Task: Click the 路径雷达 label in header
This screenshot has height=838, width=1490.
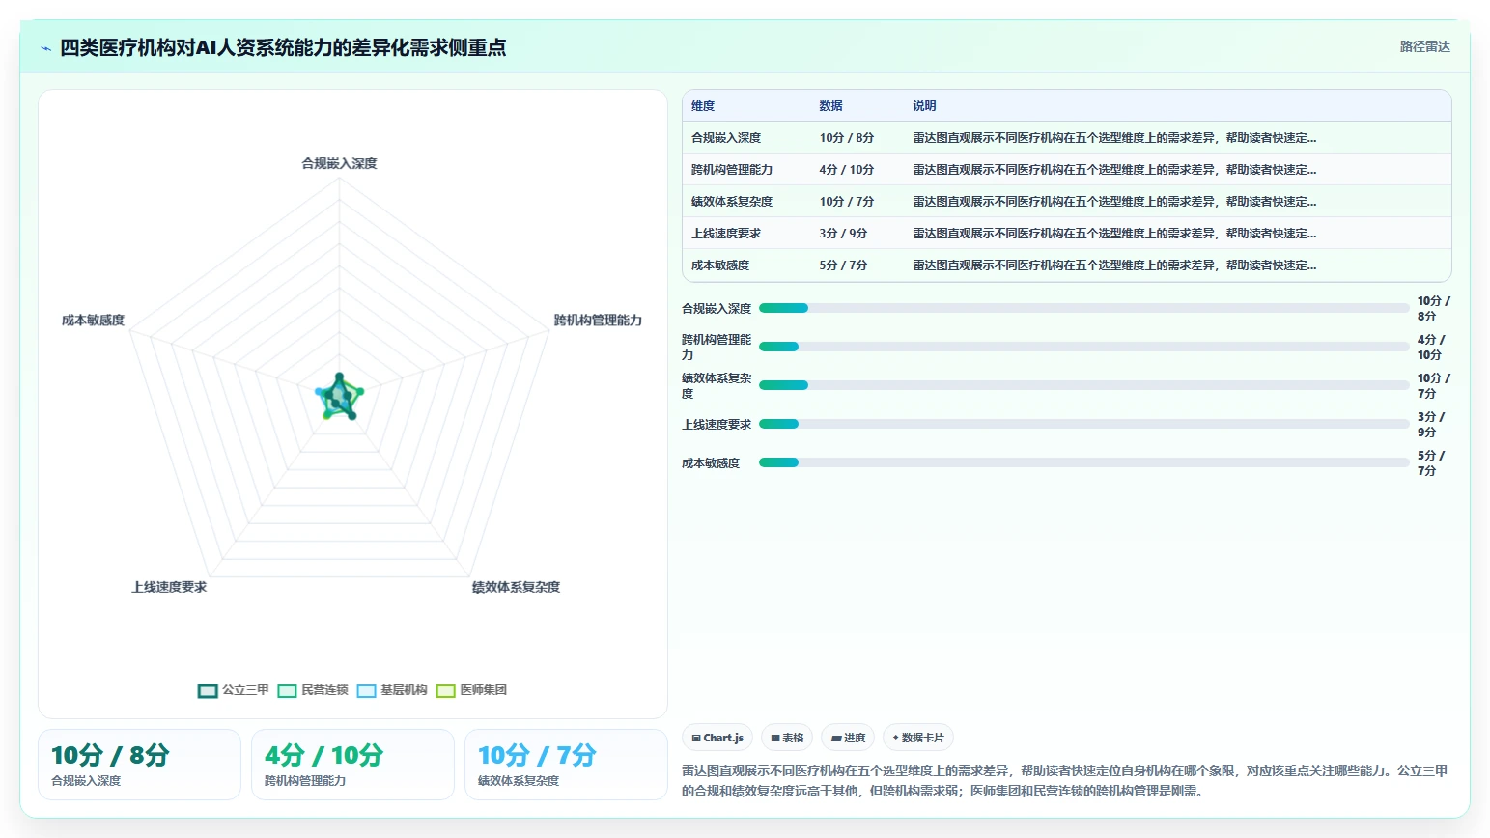Action: pos(1424,46)
